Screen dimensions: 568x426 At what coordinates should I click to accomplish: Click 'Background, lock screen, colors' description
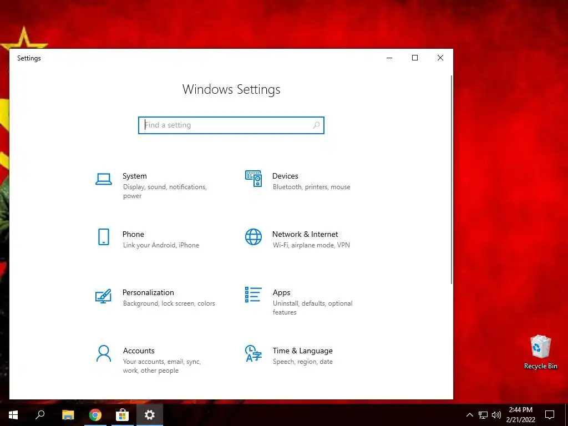169,303
